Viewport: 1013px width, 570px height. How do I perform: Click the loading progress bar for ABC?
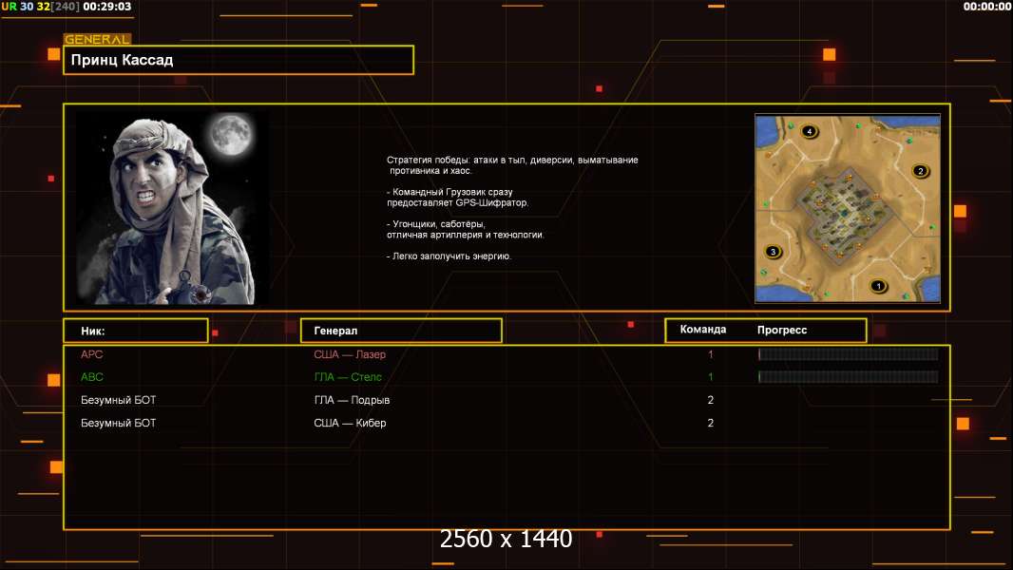(848, 377)
